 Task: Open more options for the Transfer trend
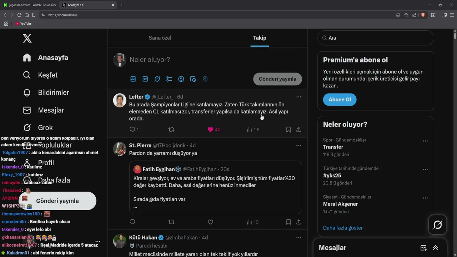click(x=425, y=141)
